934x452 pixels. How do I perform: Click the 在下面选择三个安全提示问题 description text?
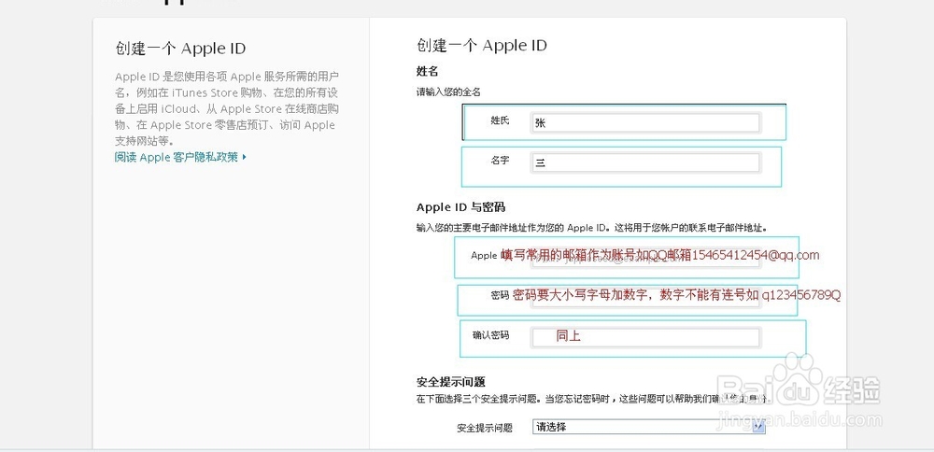click(x=594, y=399)
